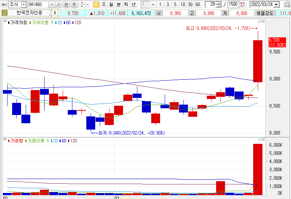291x199 pixels.
Task: Click the 최고:9,890 high annotation
Action: (x=221, y=28)
